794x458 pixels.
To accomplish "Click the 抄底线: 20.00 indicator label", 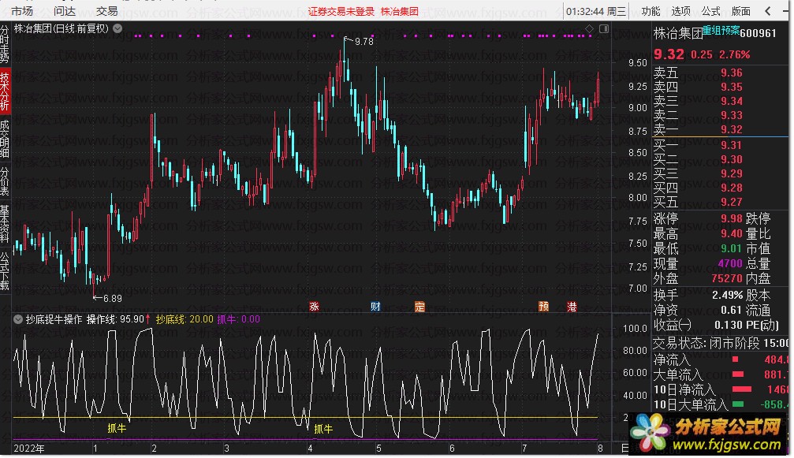I will tap(185, 319).
